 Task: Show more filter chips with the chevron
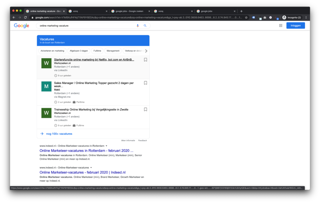click(x=146, y=51)
